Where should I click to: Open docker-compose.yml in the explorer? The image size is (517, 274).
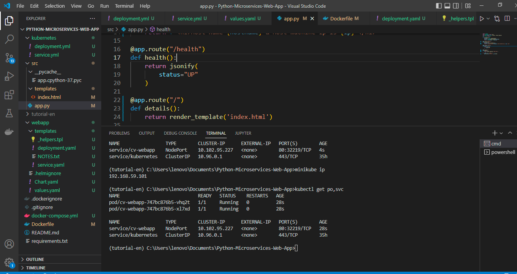(x=60, y=216)
